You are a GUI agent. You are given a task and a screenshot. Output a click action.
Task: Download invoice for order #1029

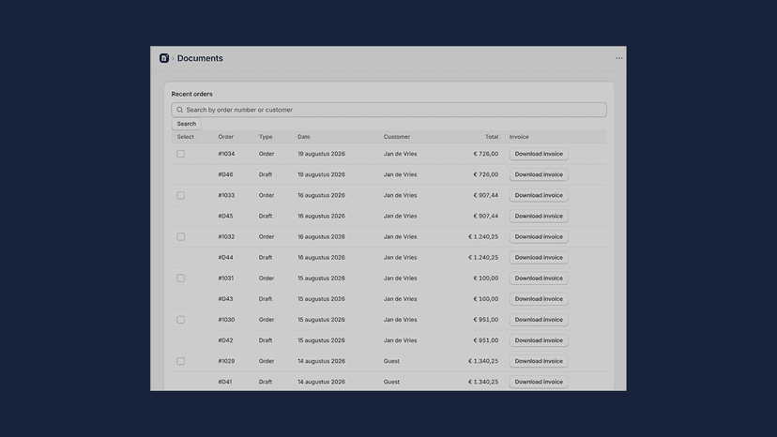click(x=539, y=361)
